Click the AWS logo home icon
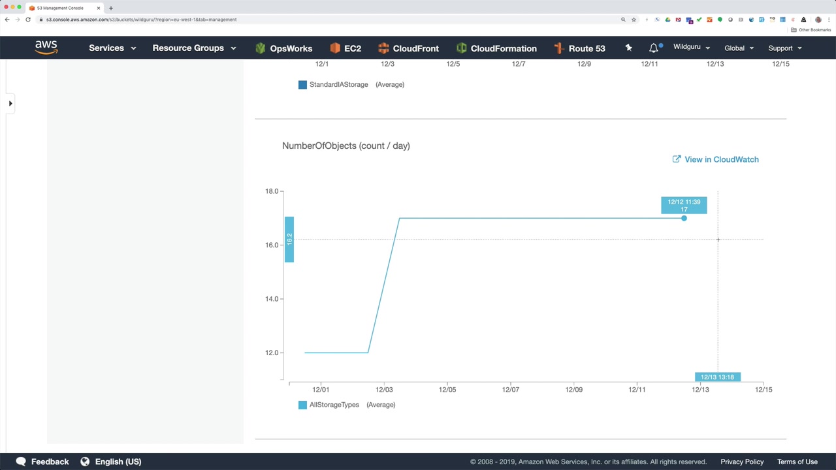Screen dimensions: 836x470 point(46,48)
